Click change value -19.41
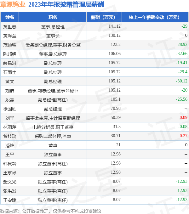This screenshot has width=189, height=214. (182, 63)
